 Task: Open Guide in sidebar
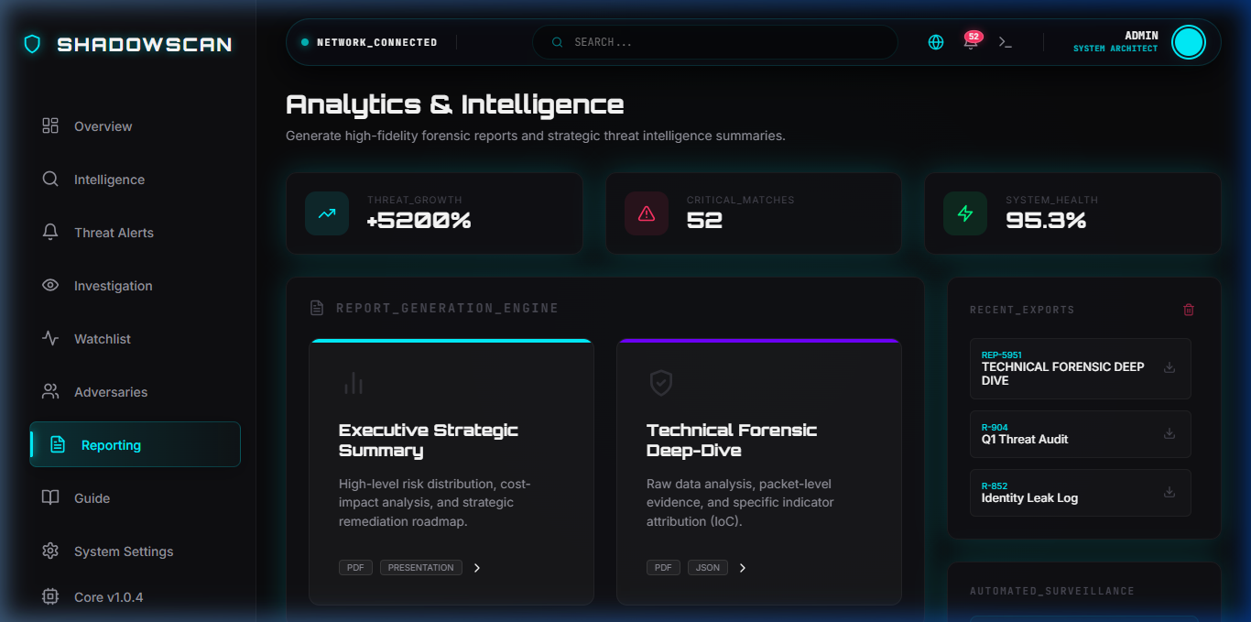pos(136,498)
